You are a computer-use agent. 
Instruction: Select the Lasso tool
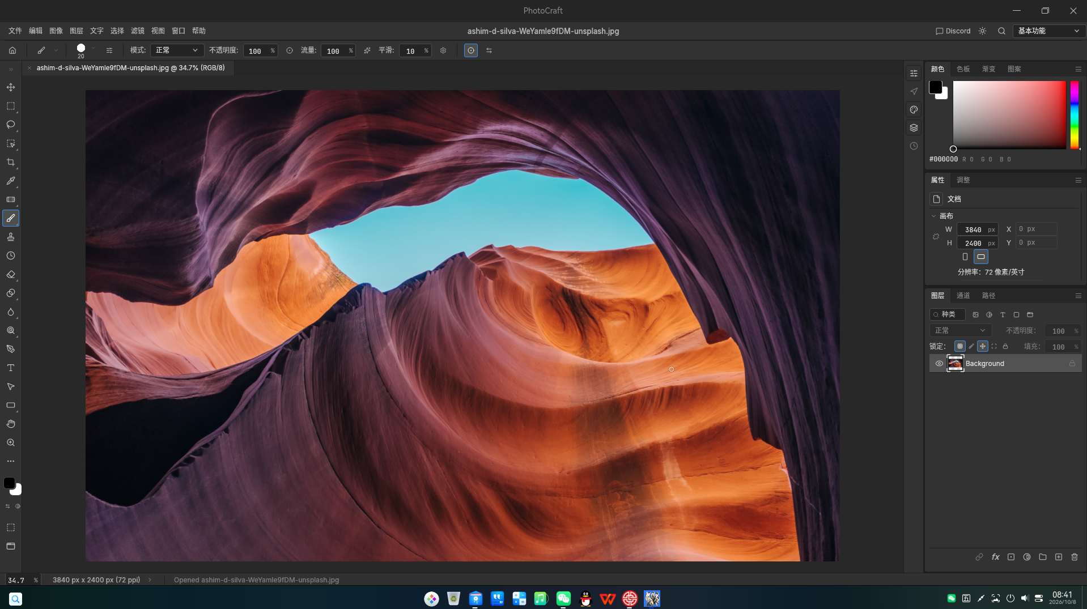click(11, 125)
